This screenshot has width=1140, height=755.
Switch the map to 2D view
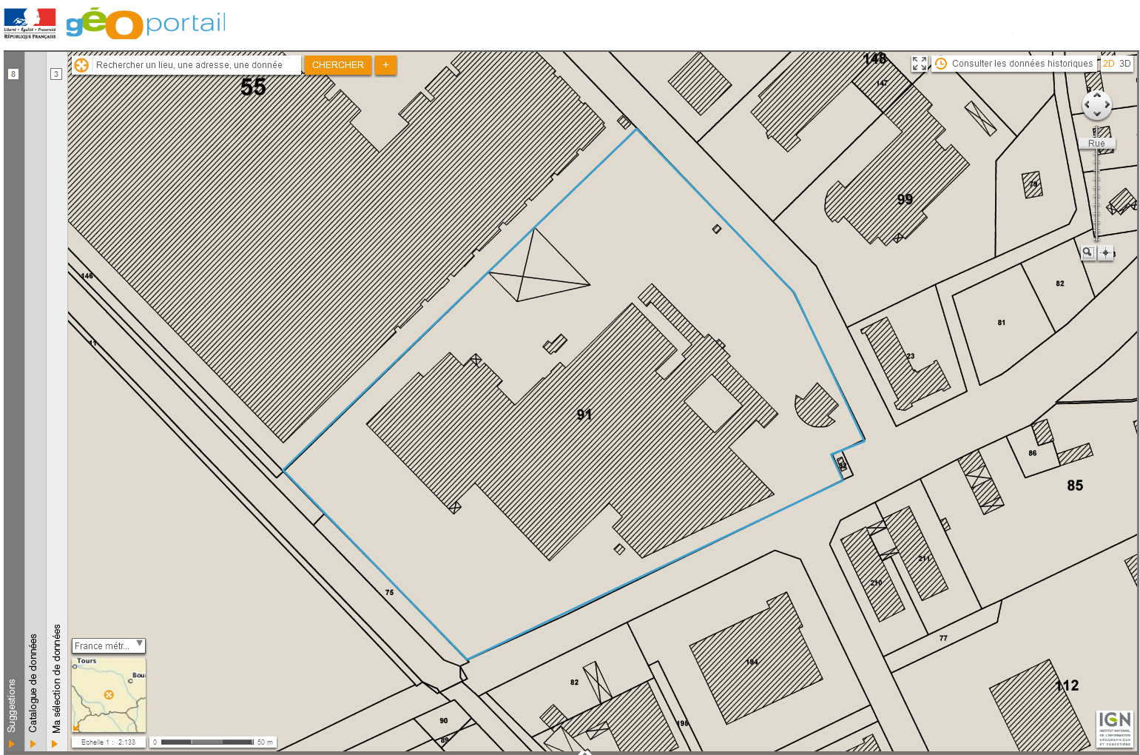click(1108, 64)
